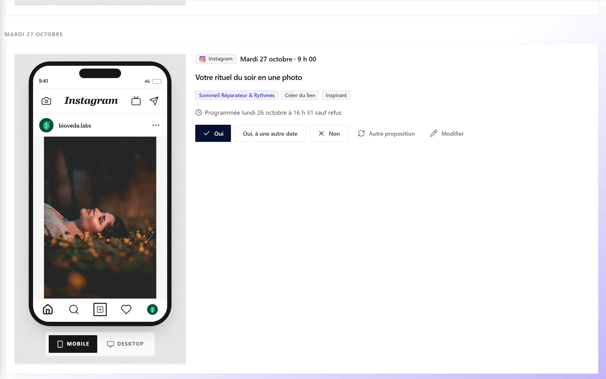
Task: Open the IGTV icon in phone header
Action: tap(136, 100)
